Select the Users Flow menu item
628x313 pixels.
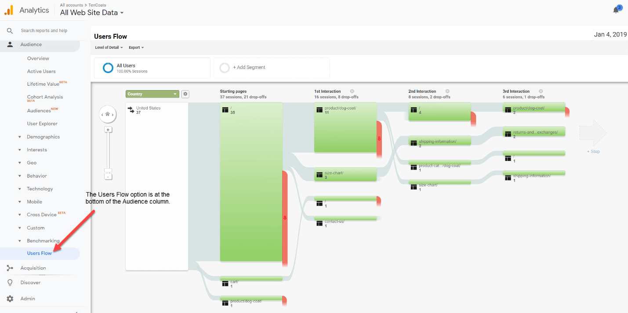pyautogui.click(x=40, y=253)
